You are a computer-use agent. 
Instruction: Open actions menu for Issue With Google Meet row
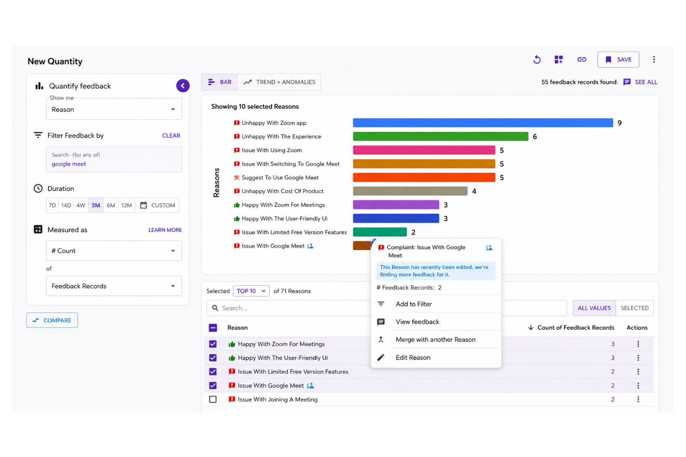point(638,386)
